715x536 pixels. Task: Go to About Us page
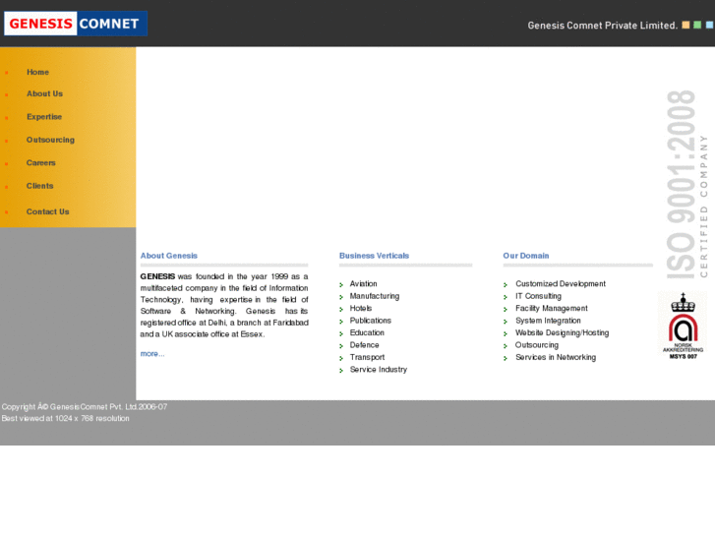pos(44,93)
